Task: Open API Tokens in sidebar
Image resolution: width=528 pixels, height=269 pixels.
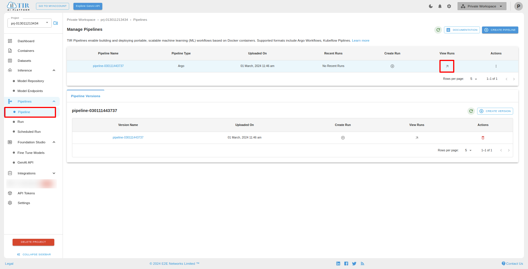Action: [x=26, y=193]
